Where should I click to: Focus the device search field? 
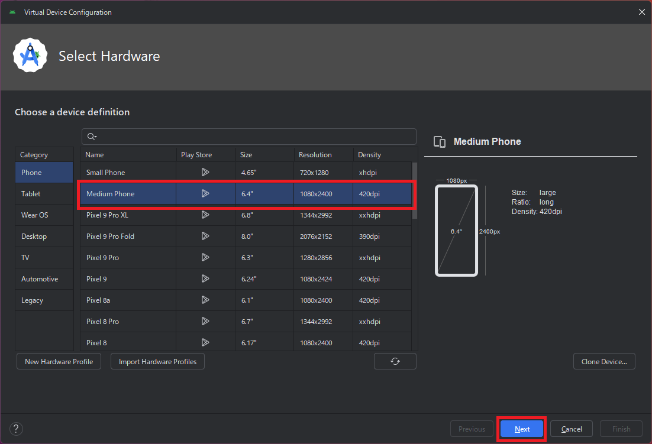254,137
